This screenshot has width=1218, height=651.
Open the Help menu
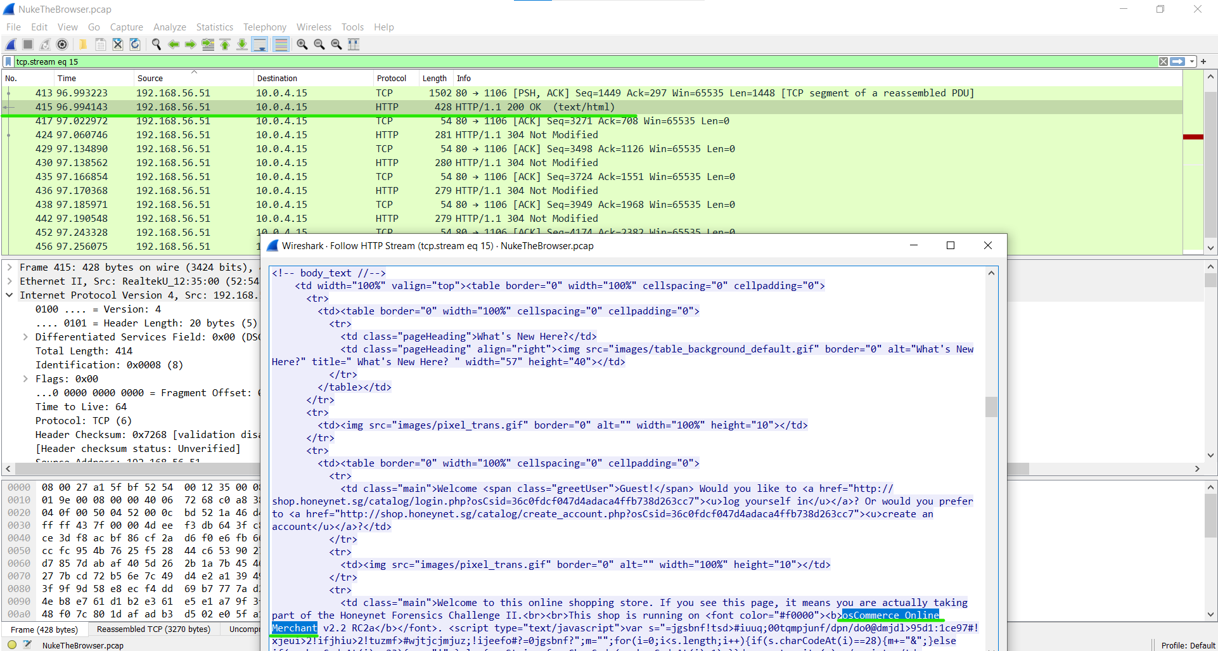[x=384, y=27]
